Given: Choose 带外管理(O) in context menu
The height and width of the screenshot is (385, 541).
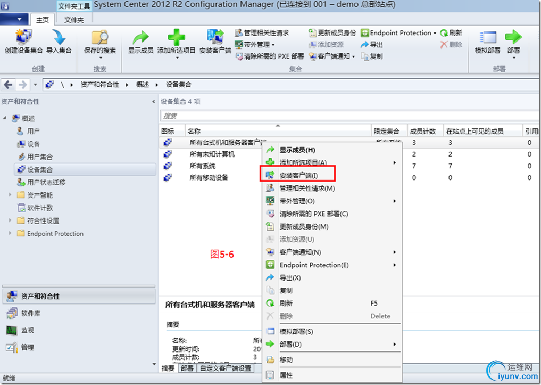Looking at the screenshot, I should pos(332,201).
